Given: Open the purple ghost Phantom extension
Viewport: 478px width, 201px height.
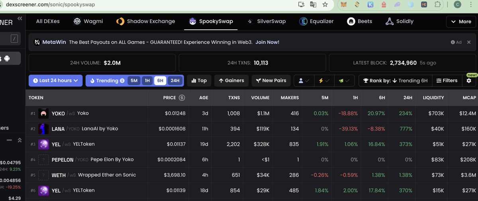Looking at the screenshot, I should [398, 5].
